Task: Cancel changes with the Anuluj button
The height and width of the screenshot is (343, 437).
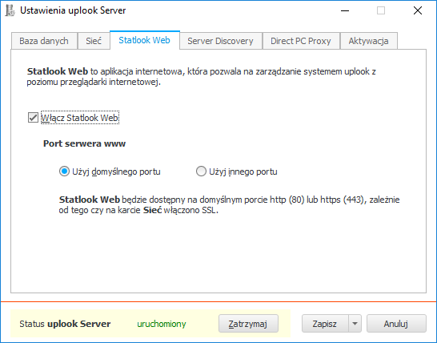Action: (x=396, y=324)
